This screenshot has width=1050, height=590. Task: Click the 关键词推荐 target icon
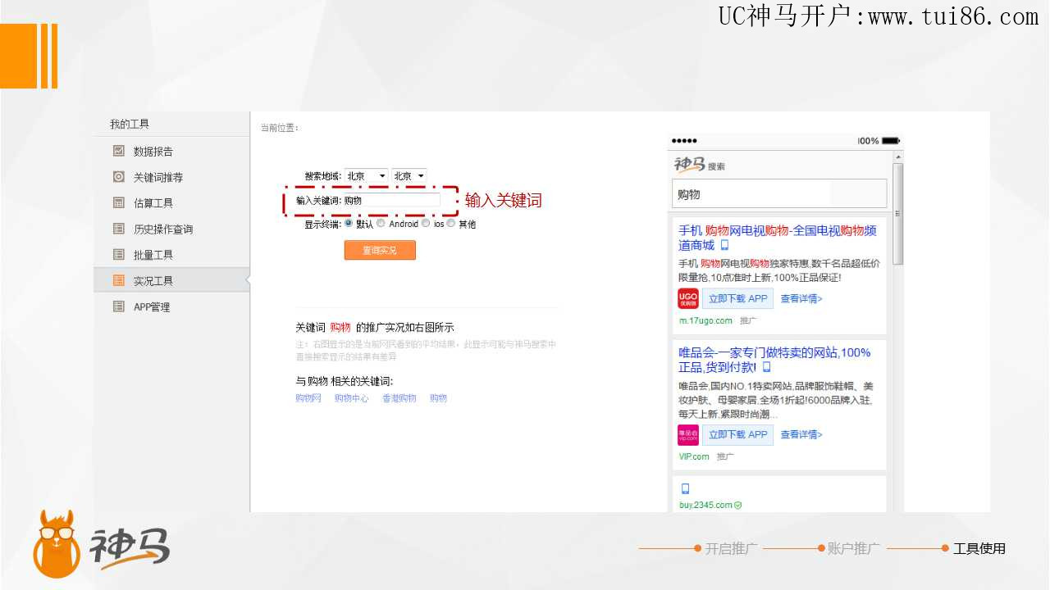point(119,177)
